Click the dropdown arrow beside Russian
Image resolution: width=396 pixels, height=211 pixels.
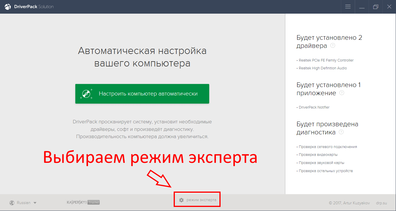click(x=35, y=203)
